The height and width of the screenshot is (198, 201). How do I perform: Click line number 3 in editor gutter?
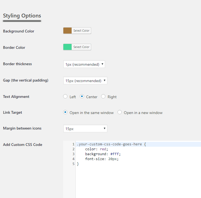[x=73, y=154]
